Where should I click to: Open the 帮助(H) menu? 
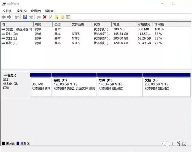click(50, 11)
